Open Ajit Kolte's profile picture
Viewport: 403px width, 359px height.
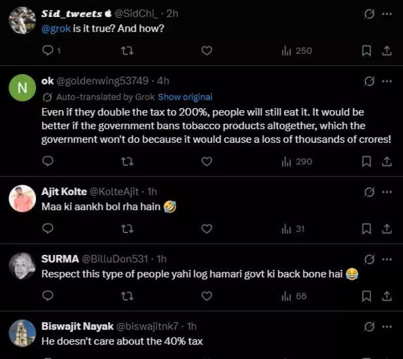[x=23, y=198]
